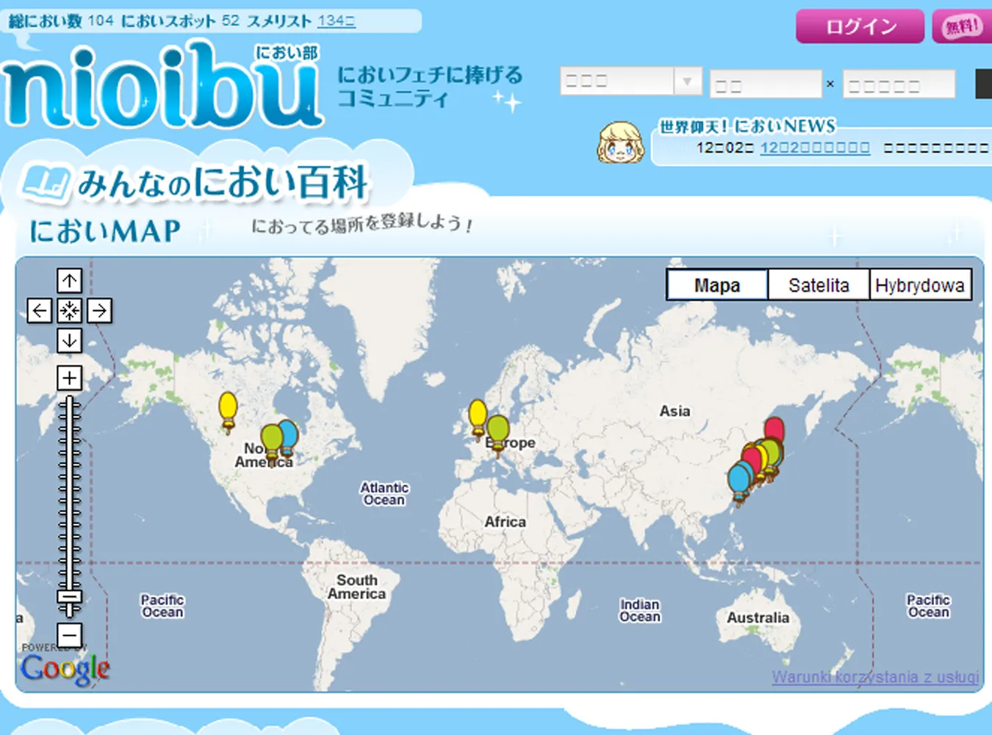Click the middle search input field
Viewport: 992px width, 735px height.
coord(765,84)
